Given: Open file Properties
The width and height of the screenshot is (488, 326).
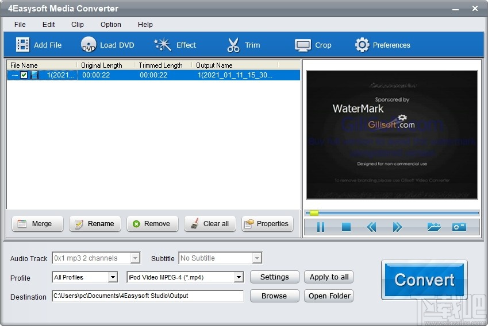Looking at the screenshot, I should click(267, 224).
